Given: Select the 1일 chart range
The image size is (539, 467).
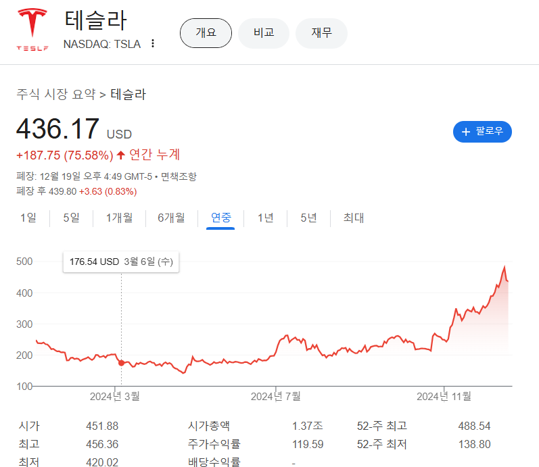Looking at the screenshot, I should [28, 218].
